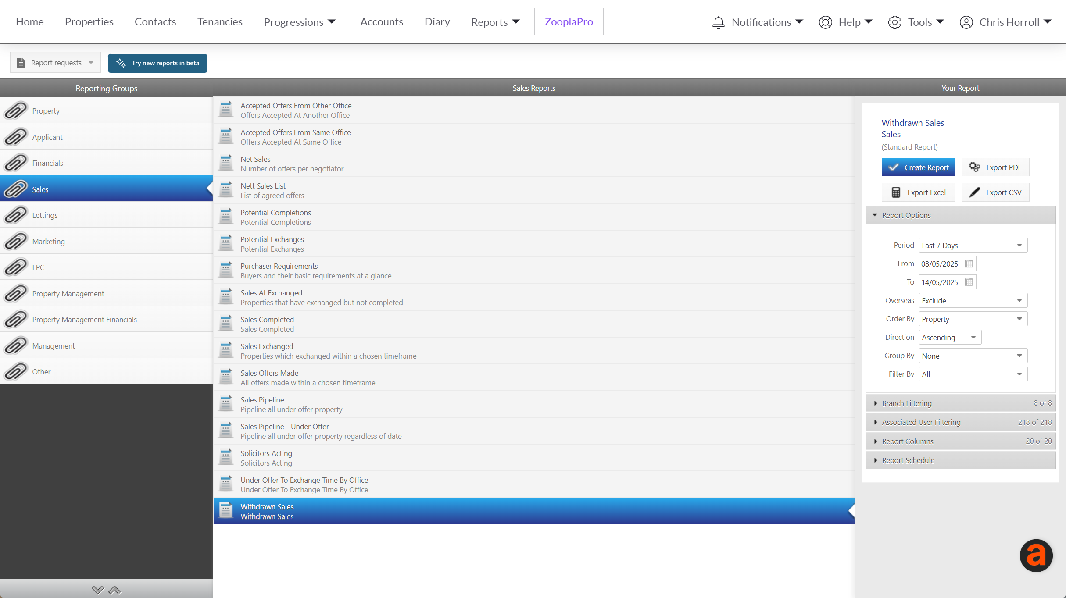Open the Overseas dropdown

973,300
